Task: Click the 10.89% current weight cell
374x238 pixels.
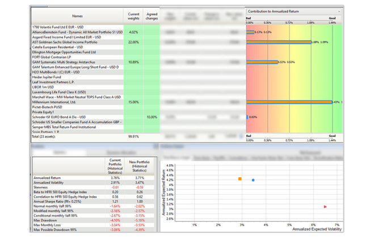Action: tap(133, 62)
